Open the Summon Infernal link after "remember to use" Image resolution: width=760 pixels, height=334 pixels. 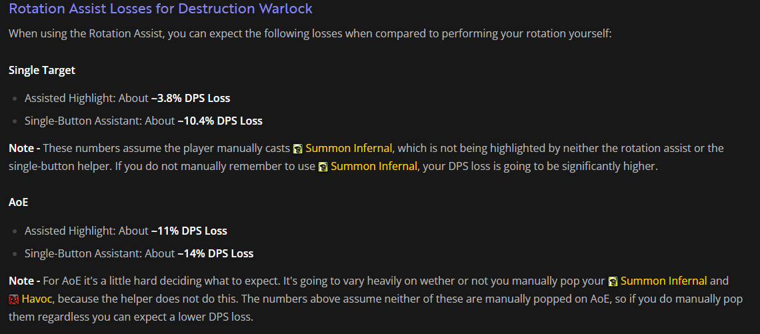[373, 167]
